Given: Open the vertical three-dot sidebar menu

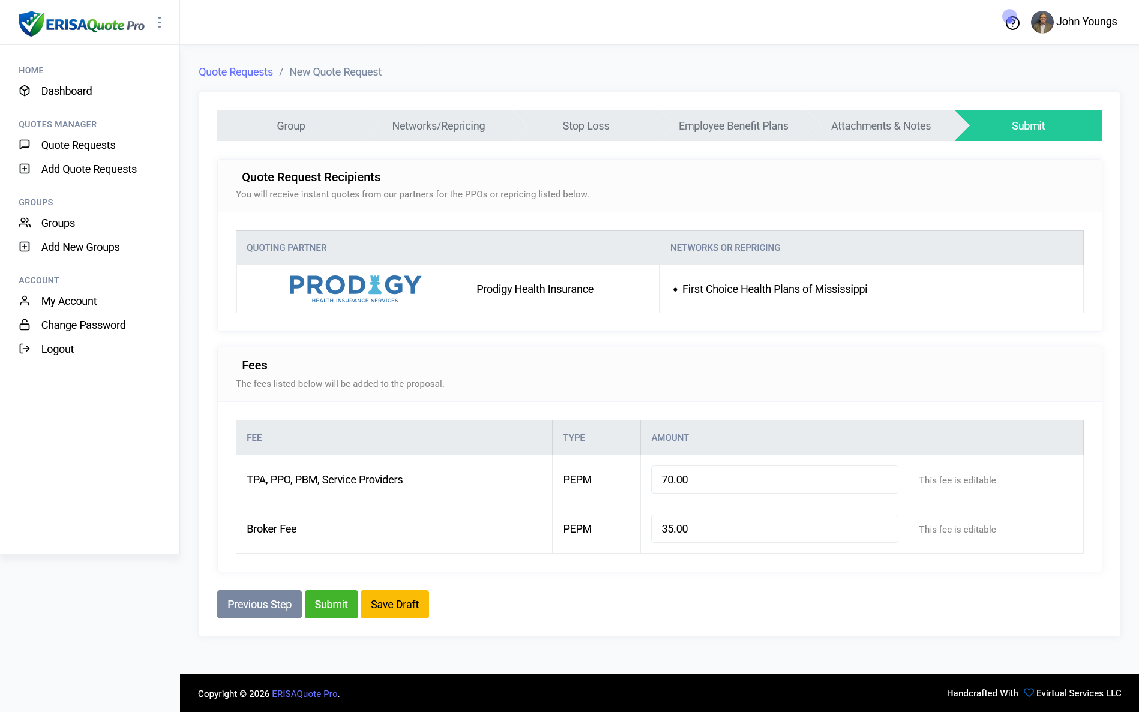Looking at the screenshot, I should (160, 22).
